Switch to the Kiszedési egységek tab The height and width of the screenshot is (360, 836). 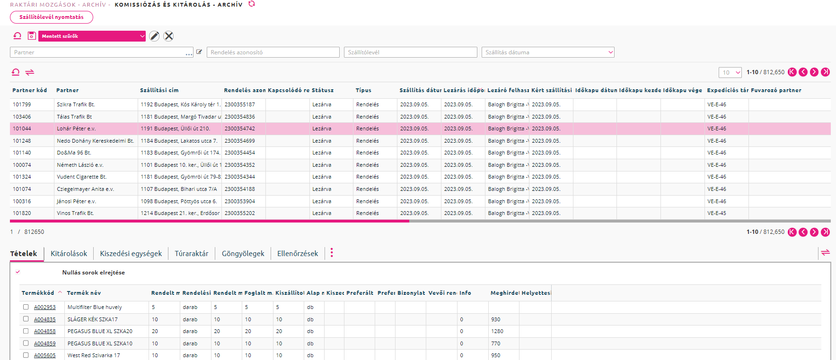coord(131,254)
